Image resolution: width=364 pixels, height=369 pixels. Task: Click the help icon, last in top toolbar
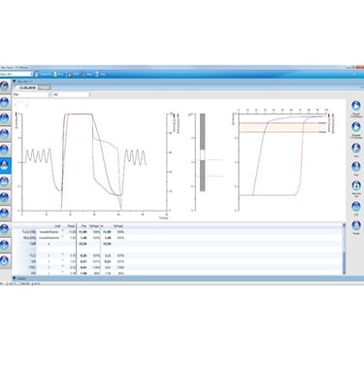pyautogui.click(x=97, y=74)
